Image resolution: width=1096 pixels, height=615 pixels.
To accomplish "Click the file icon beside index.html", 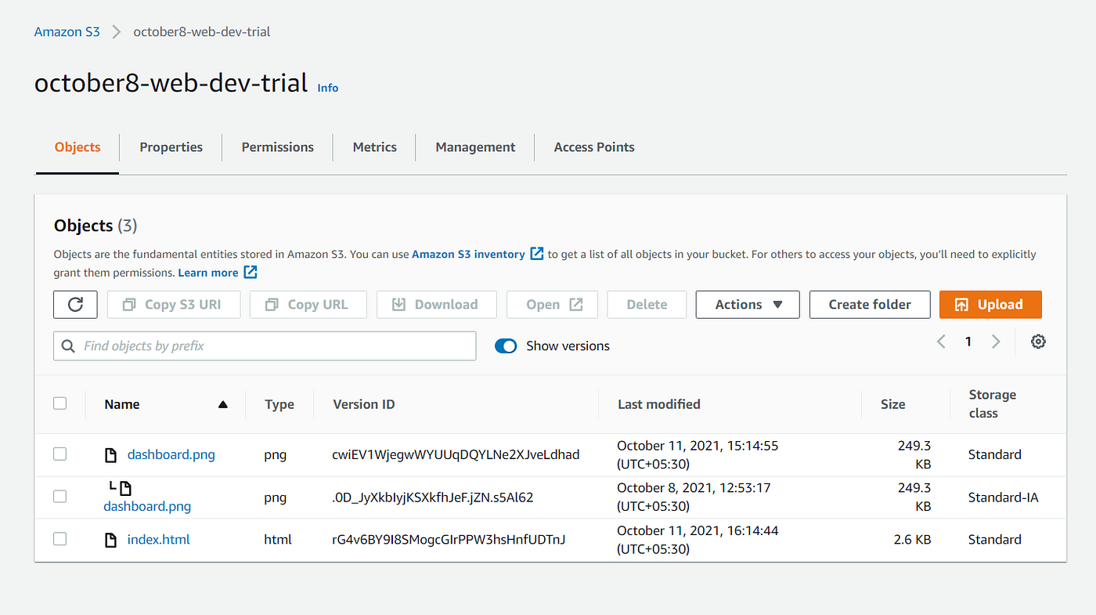I will click(x=110, y=539).
